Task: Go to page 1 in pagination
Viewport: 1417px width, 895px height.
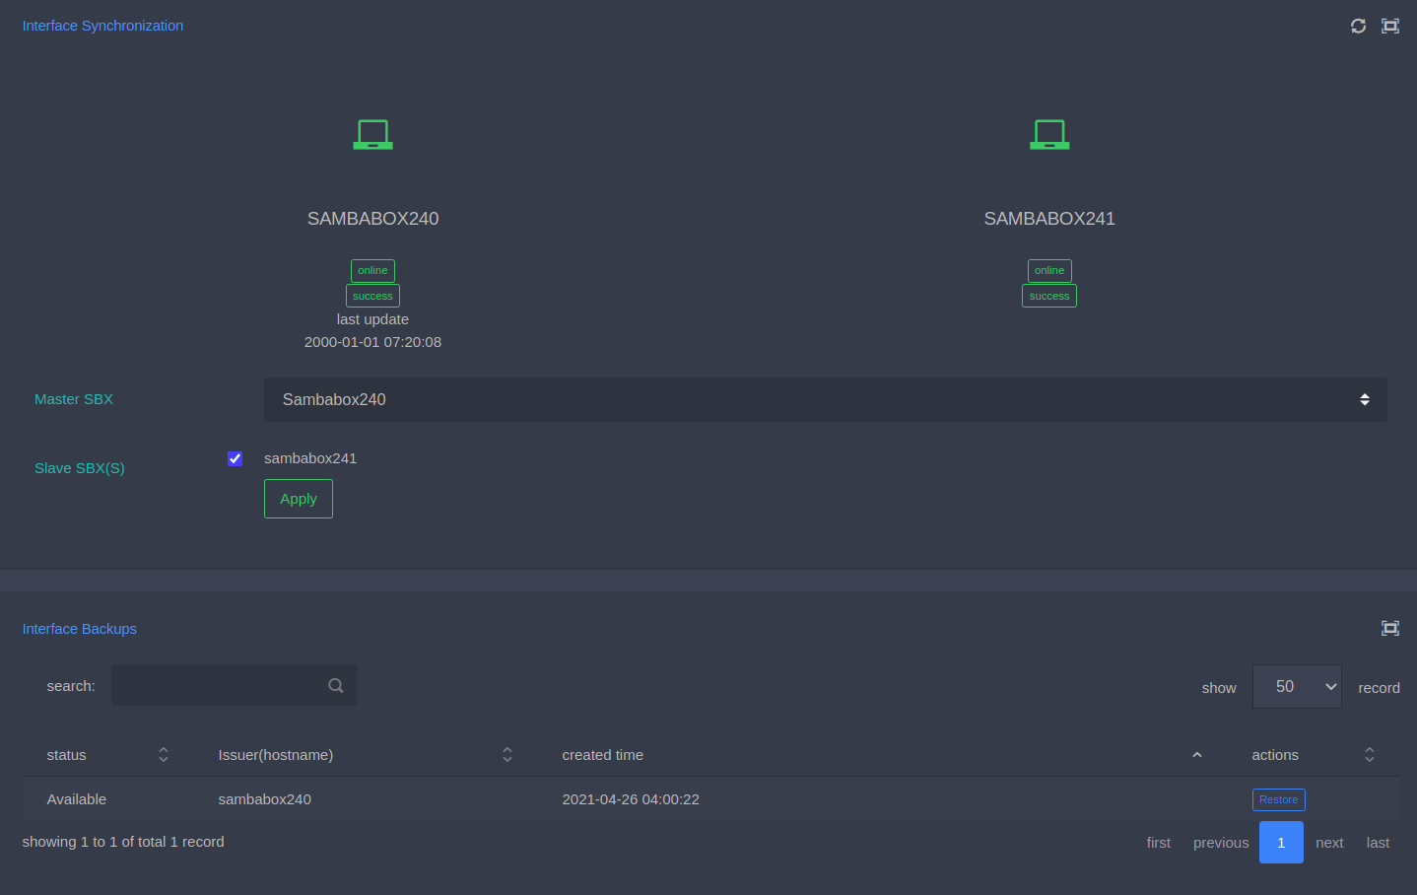Action: tap(1280, 842)
